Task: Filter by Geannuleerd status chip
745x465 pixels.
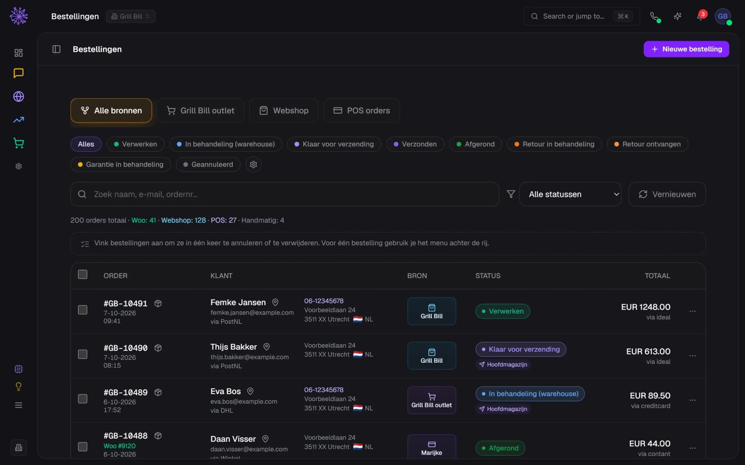Action: [208, 165]
